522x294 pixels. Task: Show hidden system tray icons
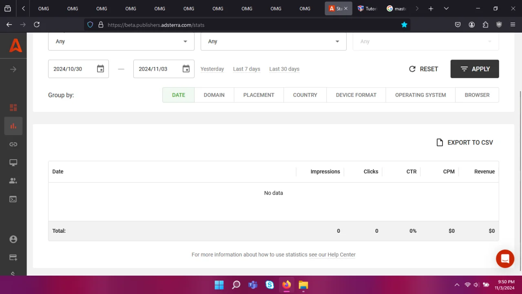point(457,285)
